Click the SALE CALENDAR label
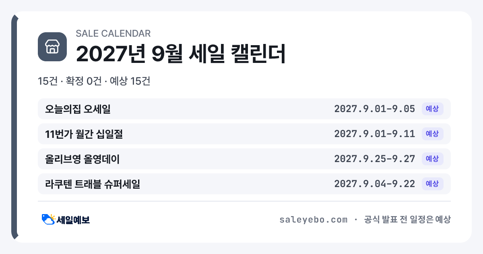483x254 pixels. [x=113, y=33]
